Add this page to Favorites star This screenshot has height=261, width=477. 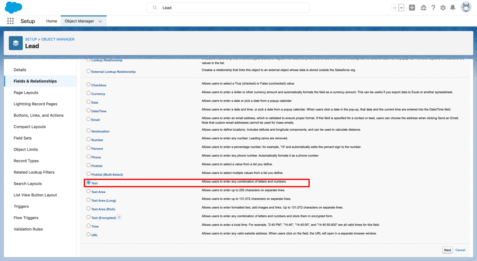click(x=395, y=7)
